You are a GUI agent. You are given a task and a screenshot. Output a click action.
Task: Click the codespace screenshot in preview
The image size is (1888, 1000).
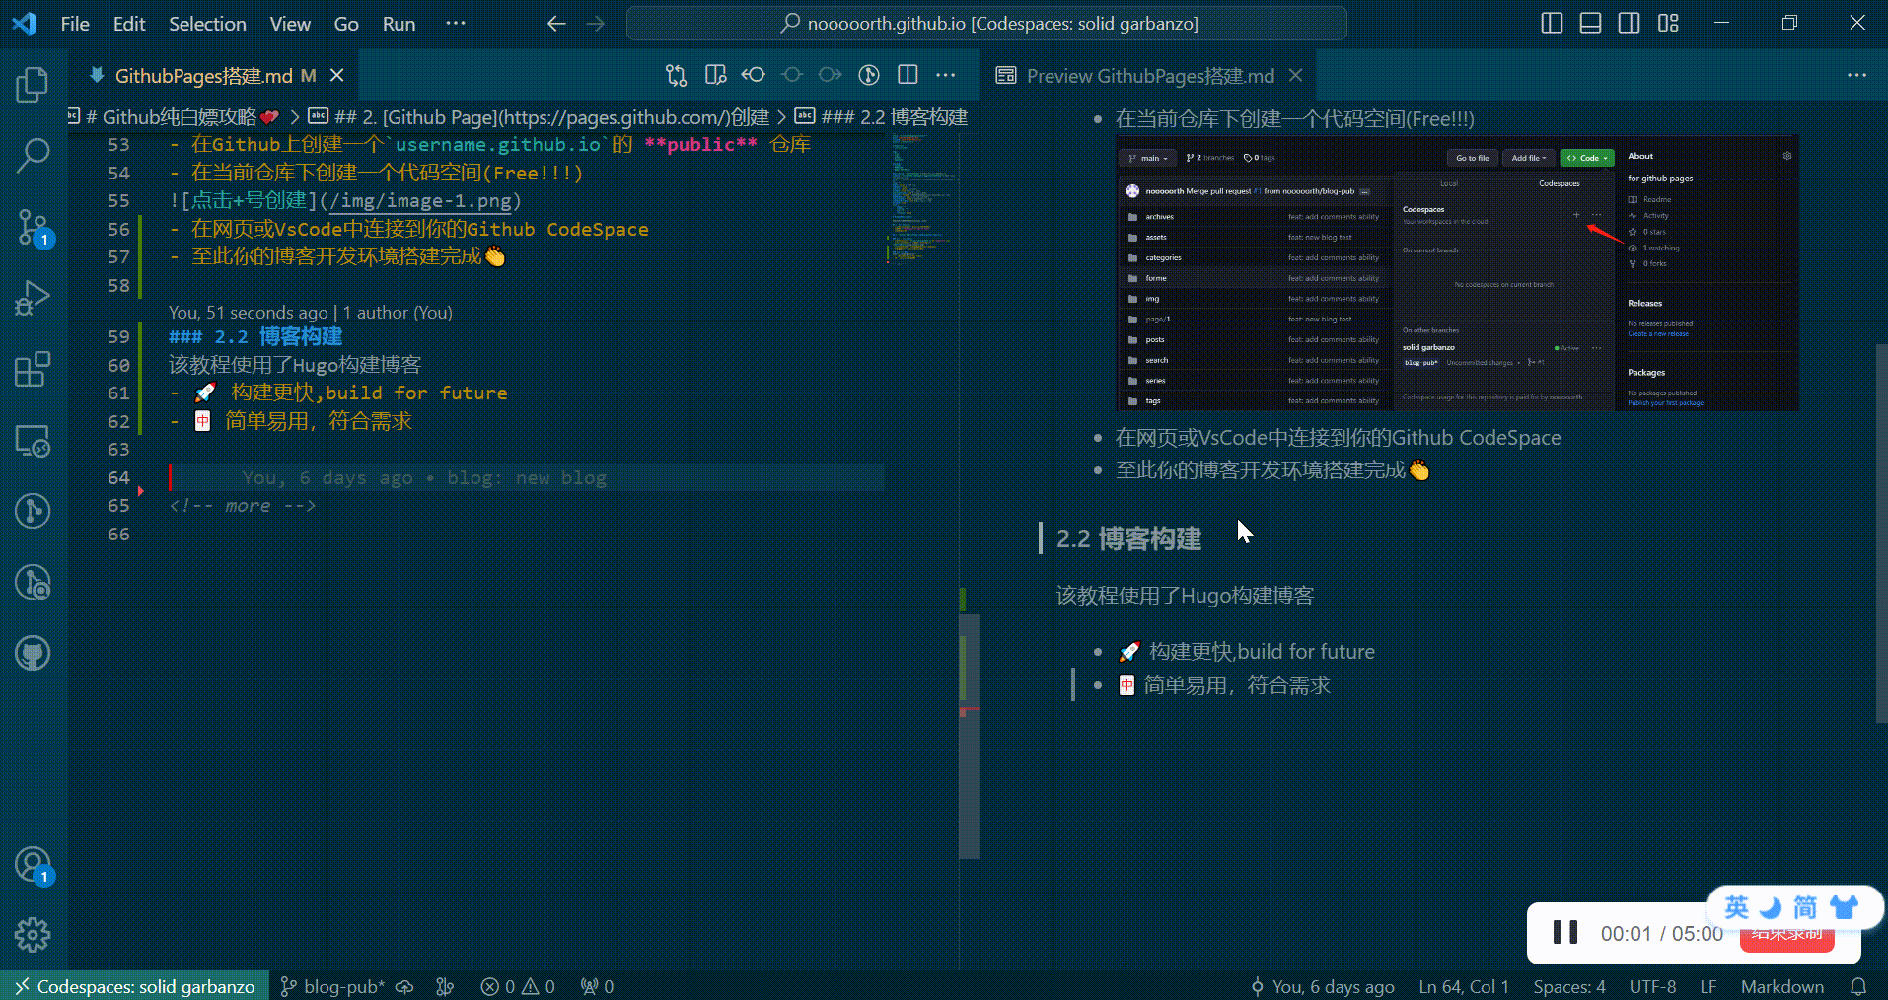pos(1457,273)
